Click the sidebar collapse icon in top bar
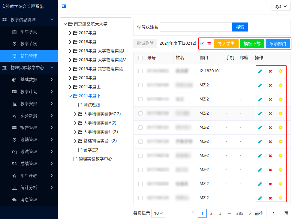 [64, 6]
